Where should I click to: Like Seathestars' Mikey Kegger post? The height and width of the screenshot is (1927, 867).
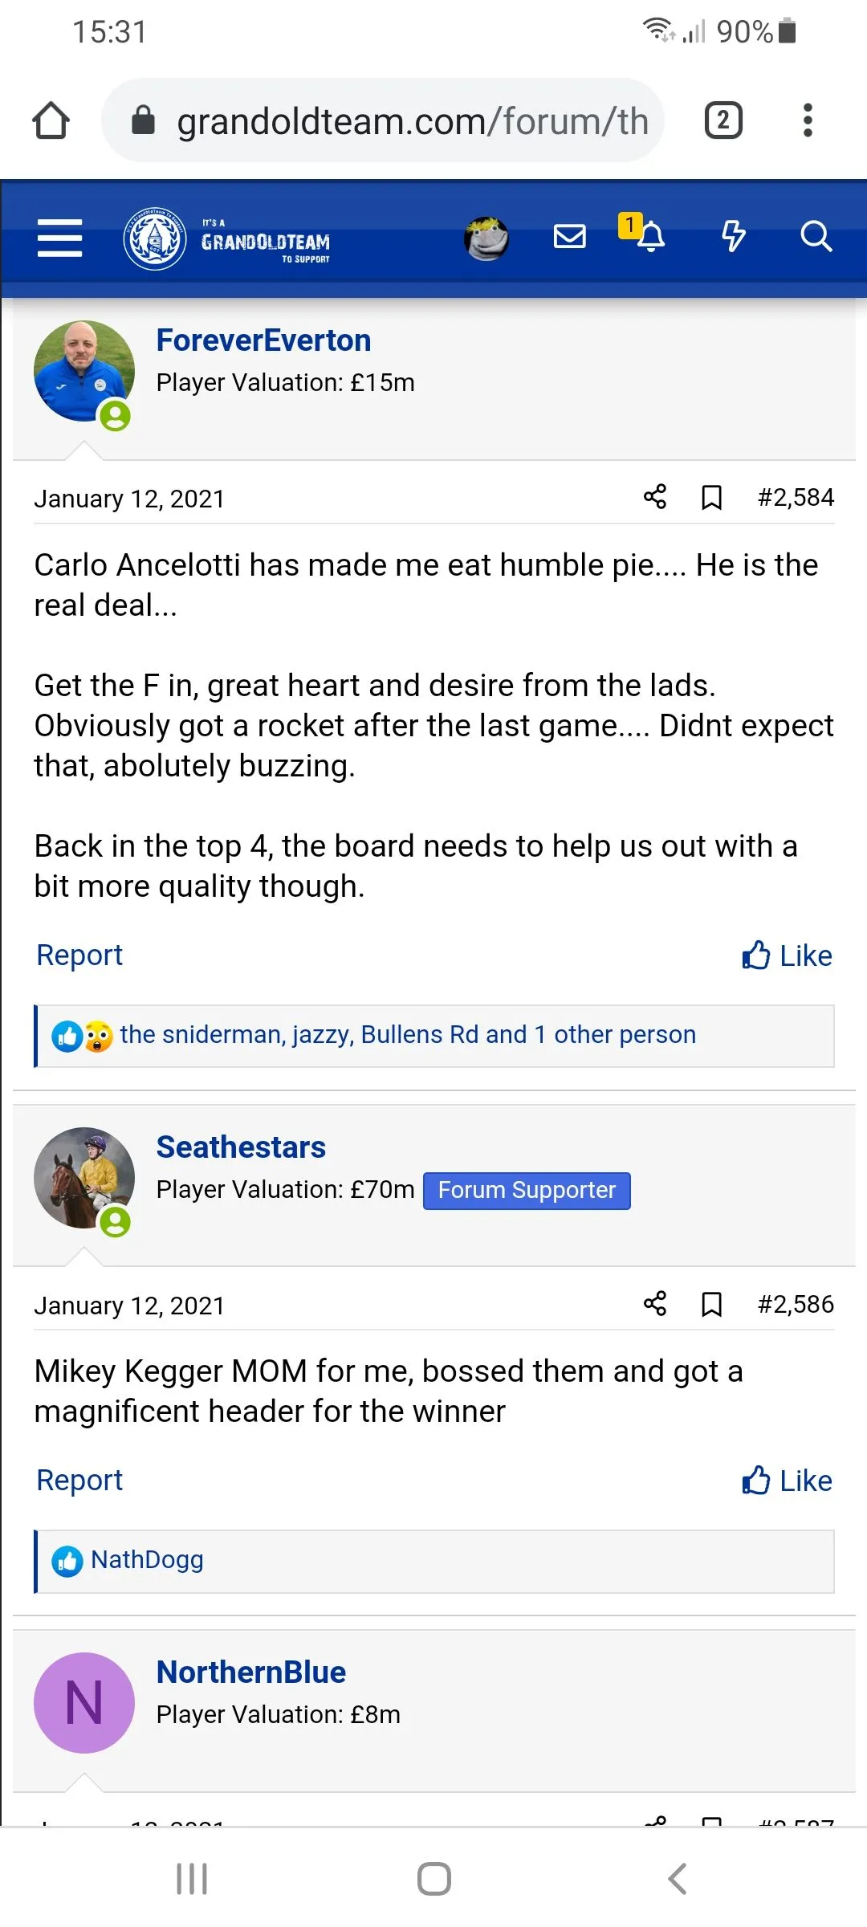(x=787, y=1481)
